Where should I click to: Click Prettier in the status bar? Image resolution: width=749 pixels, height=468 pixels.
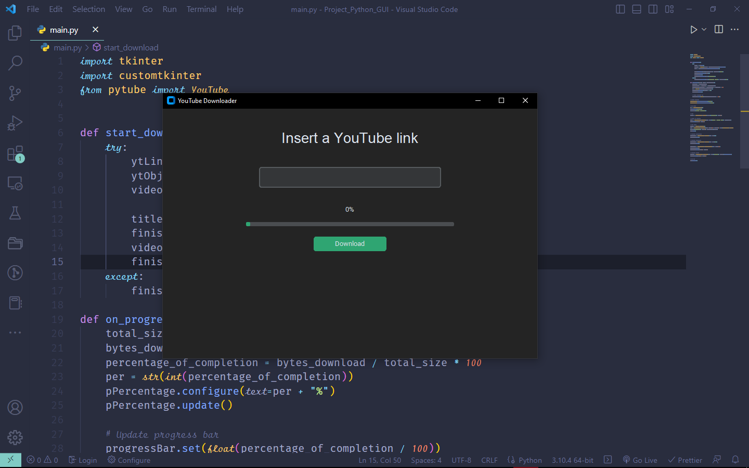(685, 460)
